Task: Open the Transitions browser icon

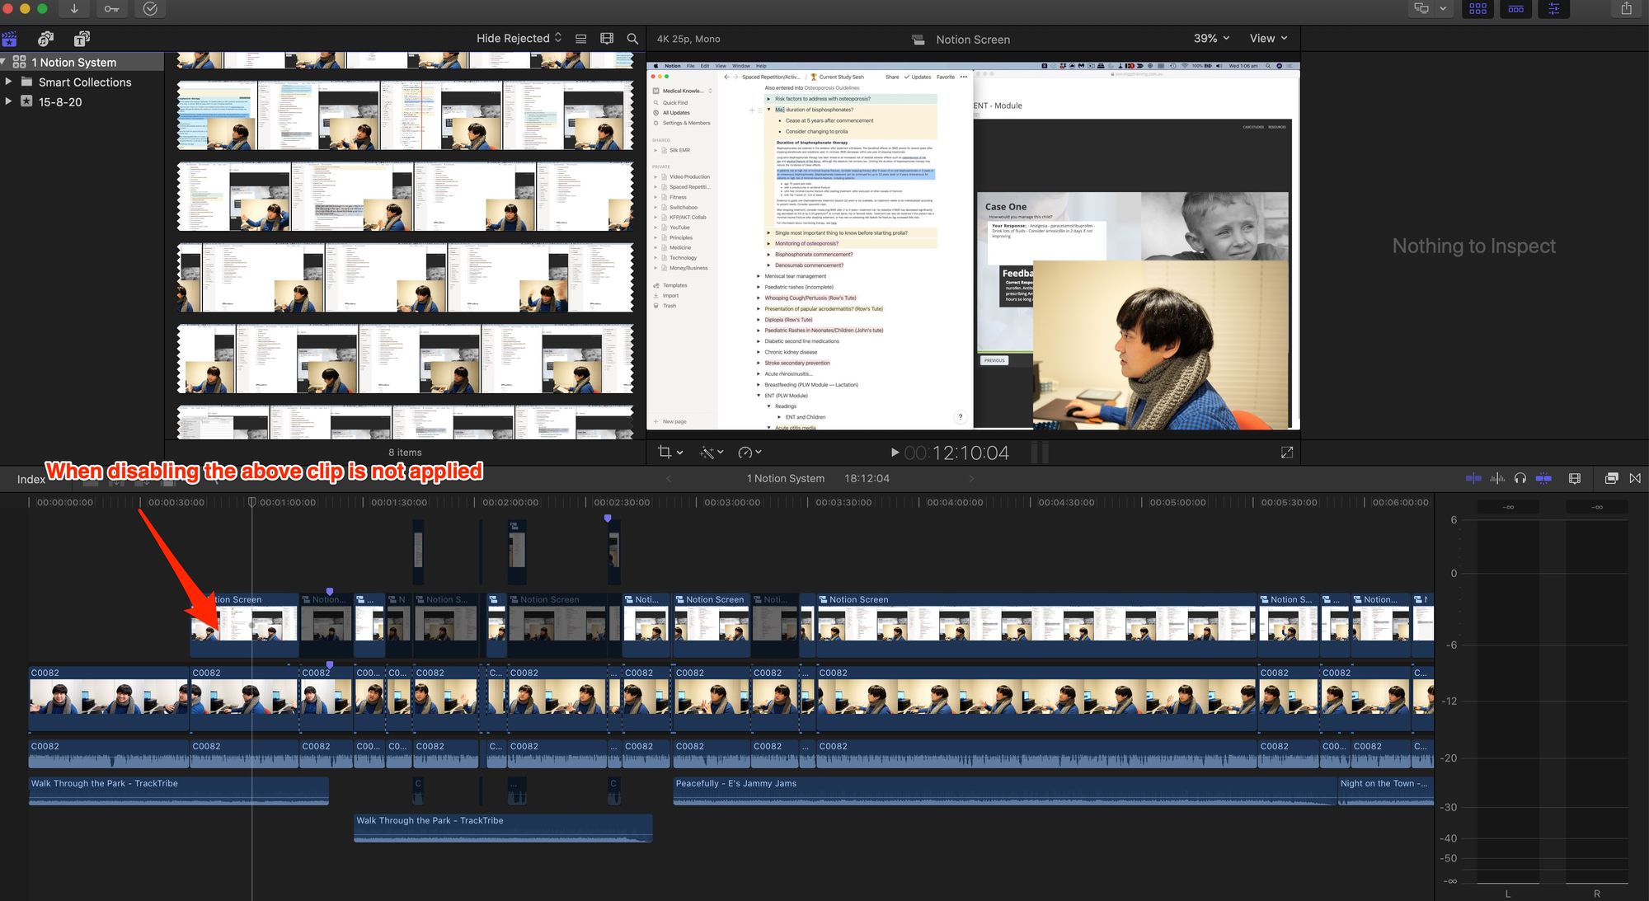Action: click(x=1635, y=478)
